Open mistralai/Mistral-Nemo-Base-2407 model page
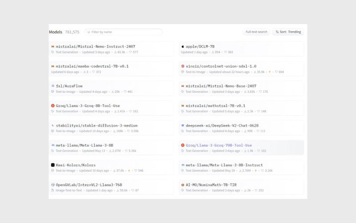Viewport: 356px width, 223px height. coord(221,86)
